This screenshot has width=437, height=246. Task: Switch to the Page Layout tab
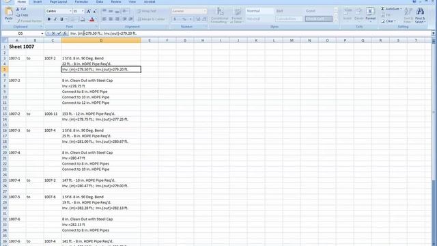(58, 1)
